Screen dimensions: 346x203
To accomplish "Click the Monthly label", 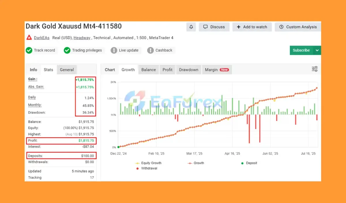I will click(35, 105).
